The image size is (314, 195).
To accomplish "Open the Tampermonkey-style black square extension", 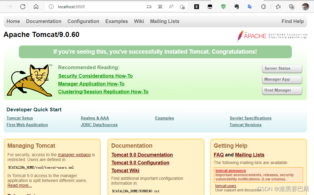I will 210,7.
